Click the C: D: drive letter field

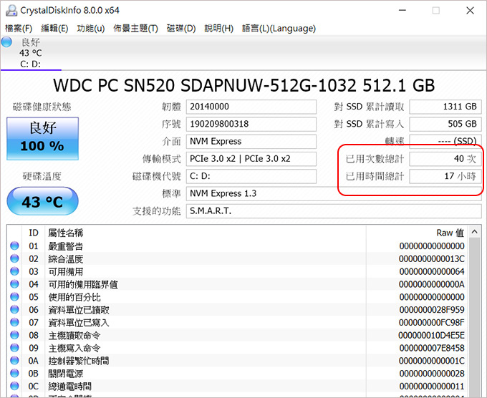(251, 176)
